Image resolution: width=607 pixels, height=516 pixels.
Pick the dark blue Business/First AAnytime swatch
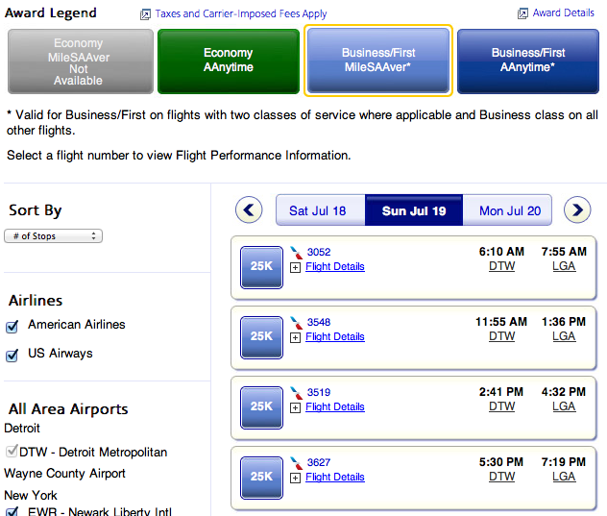coord(528,61)
